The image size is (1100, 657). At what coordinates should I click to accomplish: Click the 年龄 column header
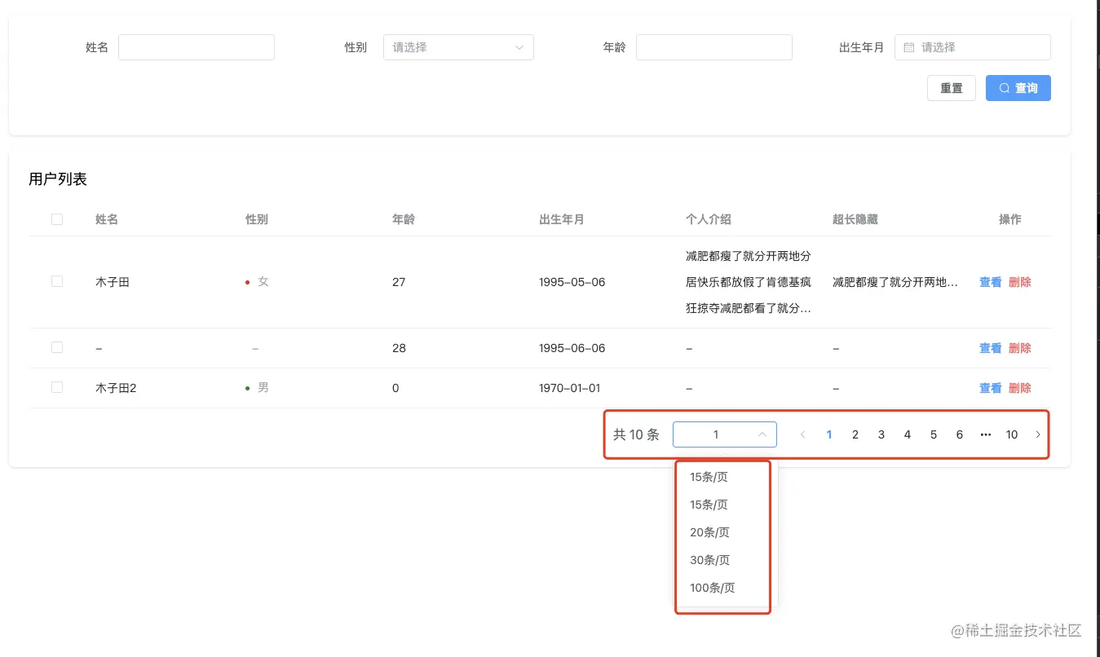point(404,219)
